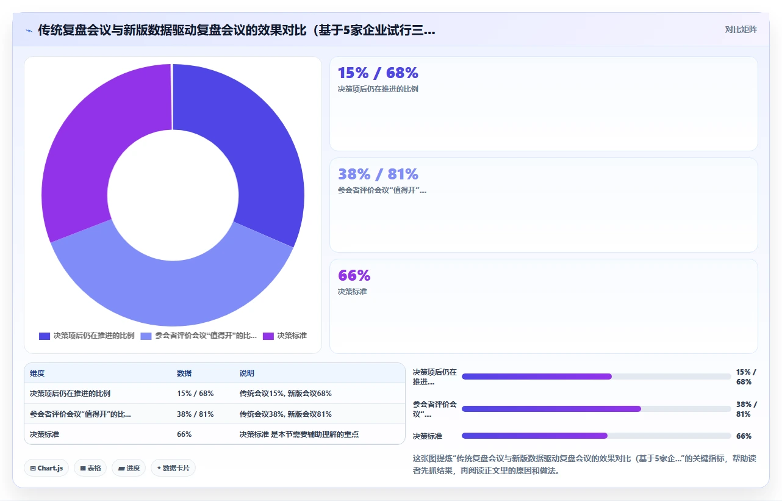Click the lightning icon beside the title
Viewport: 782px width, 501px height.
29,31
